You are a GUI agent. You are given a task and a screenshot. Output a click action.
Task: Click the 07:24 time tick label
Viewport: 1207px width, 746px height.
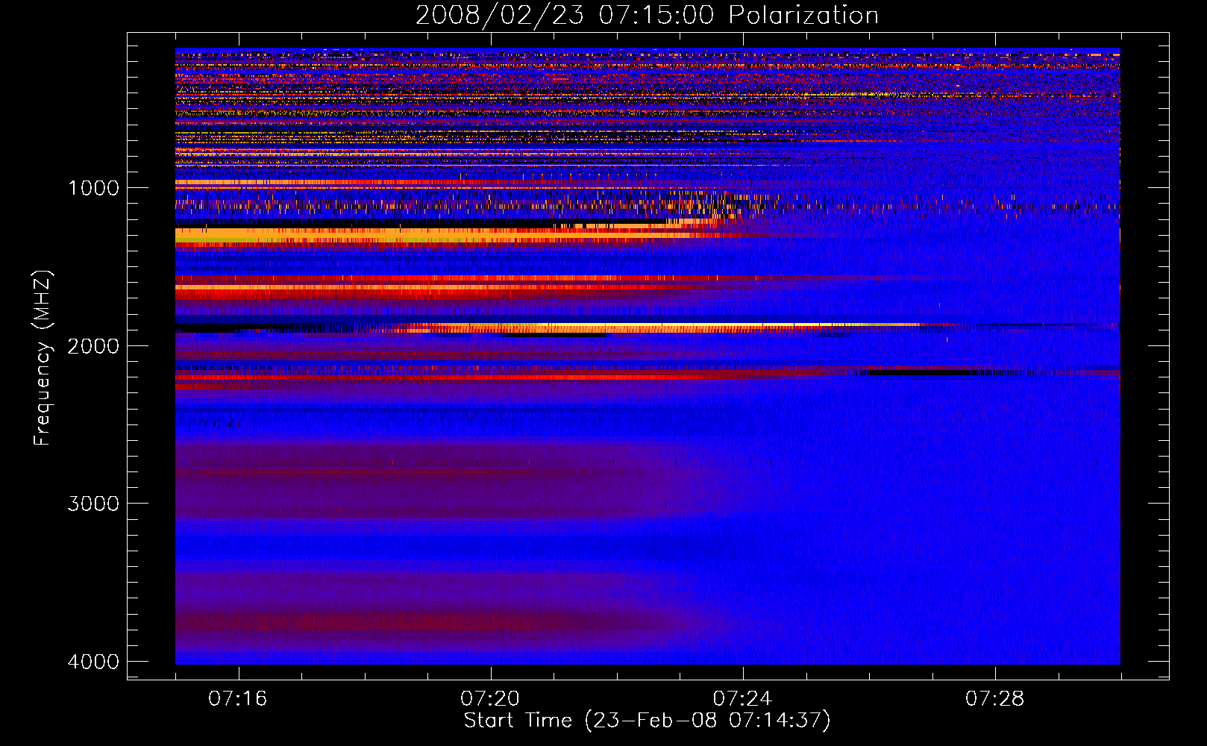coord(743,698)
